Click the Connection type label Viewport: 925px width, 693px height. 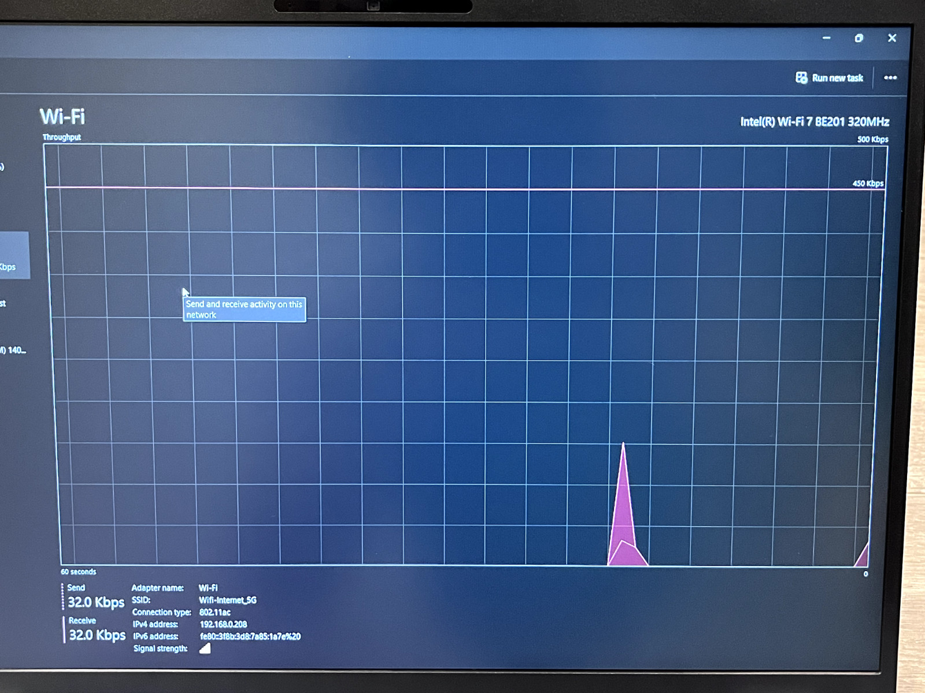(162, 612)
